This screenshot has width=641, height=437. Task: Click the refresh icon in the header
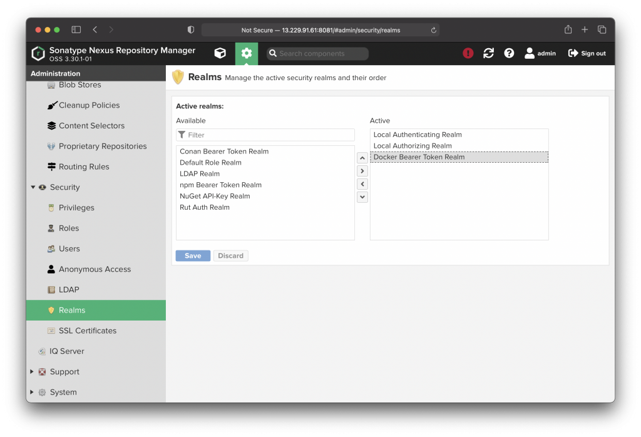[x=488, y=53]
